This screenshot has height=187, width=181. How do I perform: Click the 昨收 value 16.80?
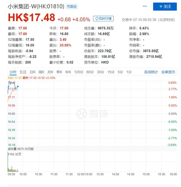(64, 34)
